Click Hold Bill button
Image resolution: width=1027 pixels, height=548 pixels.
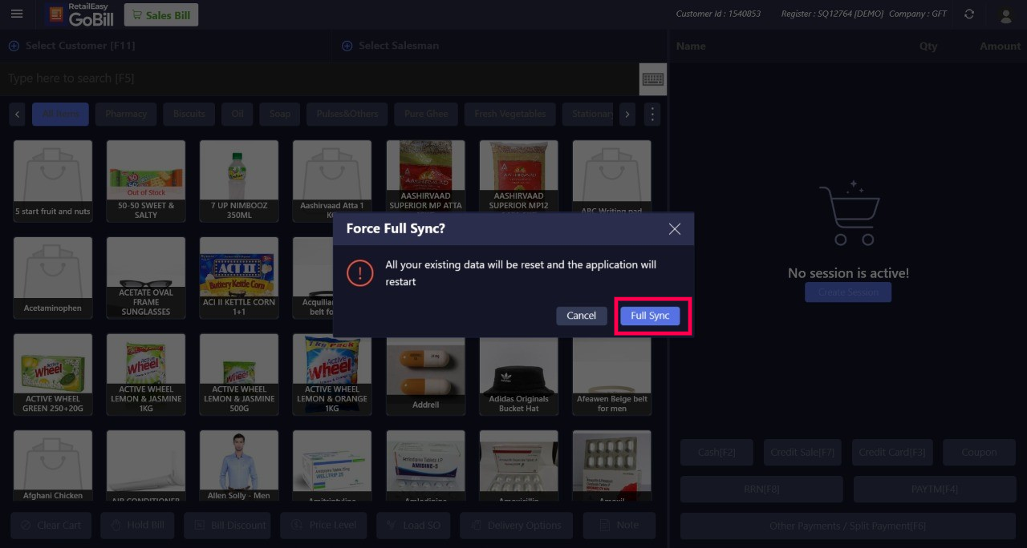136,526
